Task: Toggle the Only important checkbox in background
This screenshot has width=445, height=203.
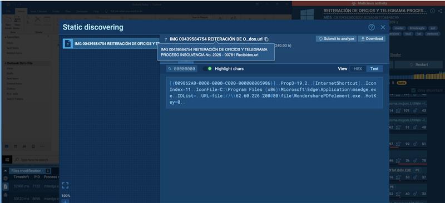Action: pos(413,90)
